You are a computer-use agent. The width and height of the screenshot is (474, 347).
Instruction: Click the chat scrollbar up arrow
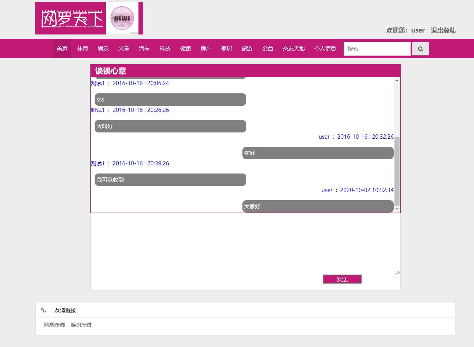396,80
